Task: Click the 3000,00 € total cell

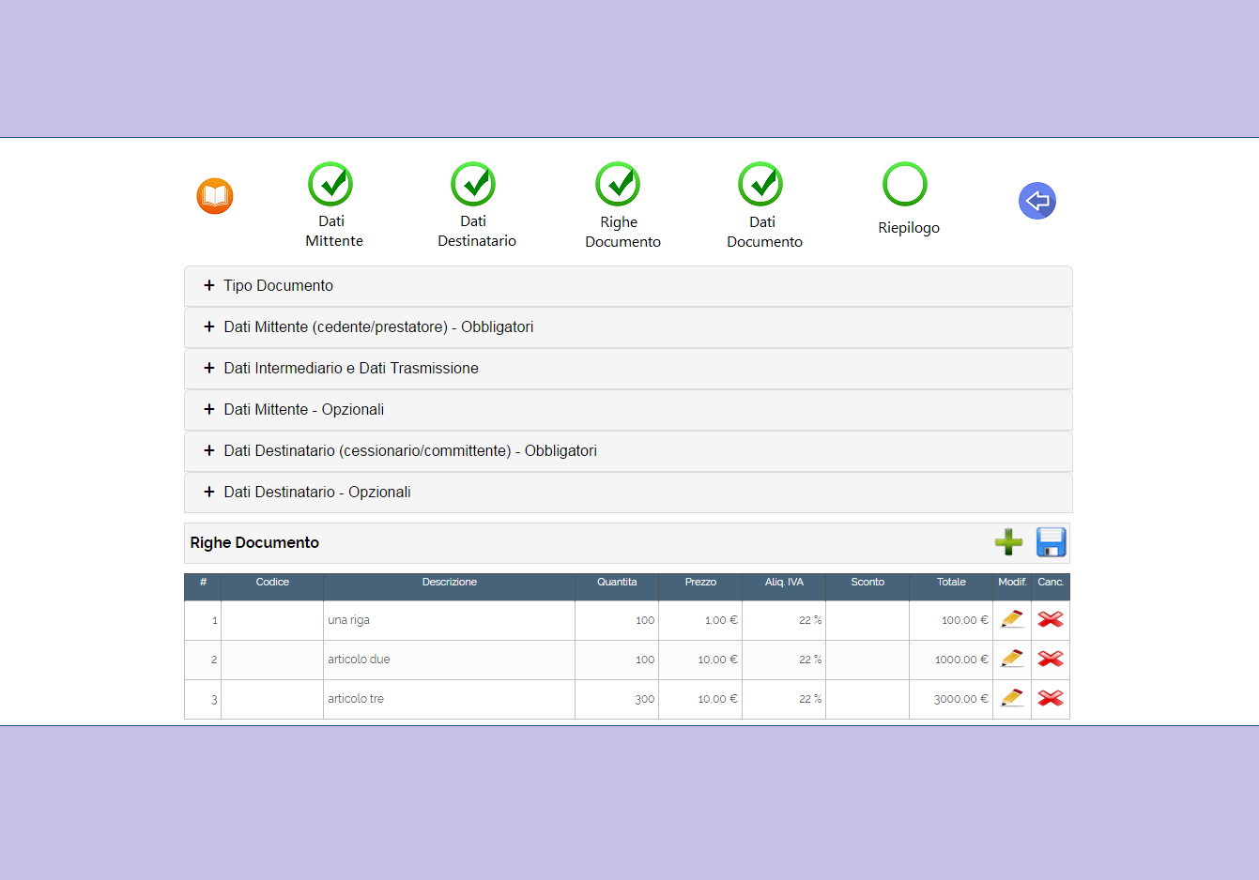Action: pyautogui.click(x=951, y=699)
